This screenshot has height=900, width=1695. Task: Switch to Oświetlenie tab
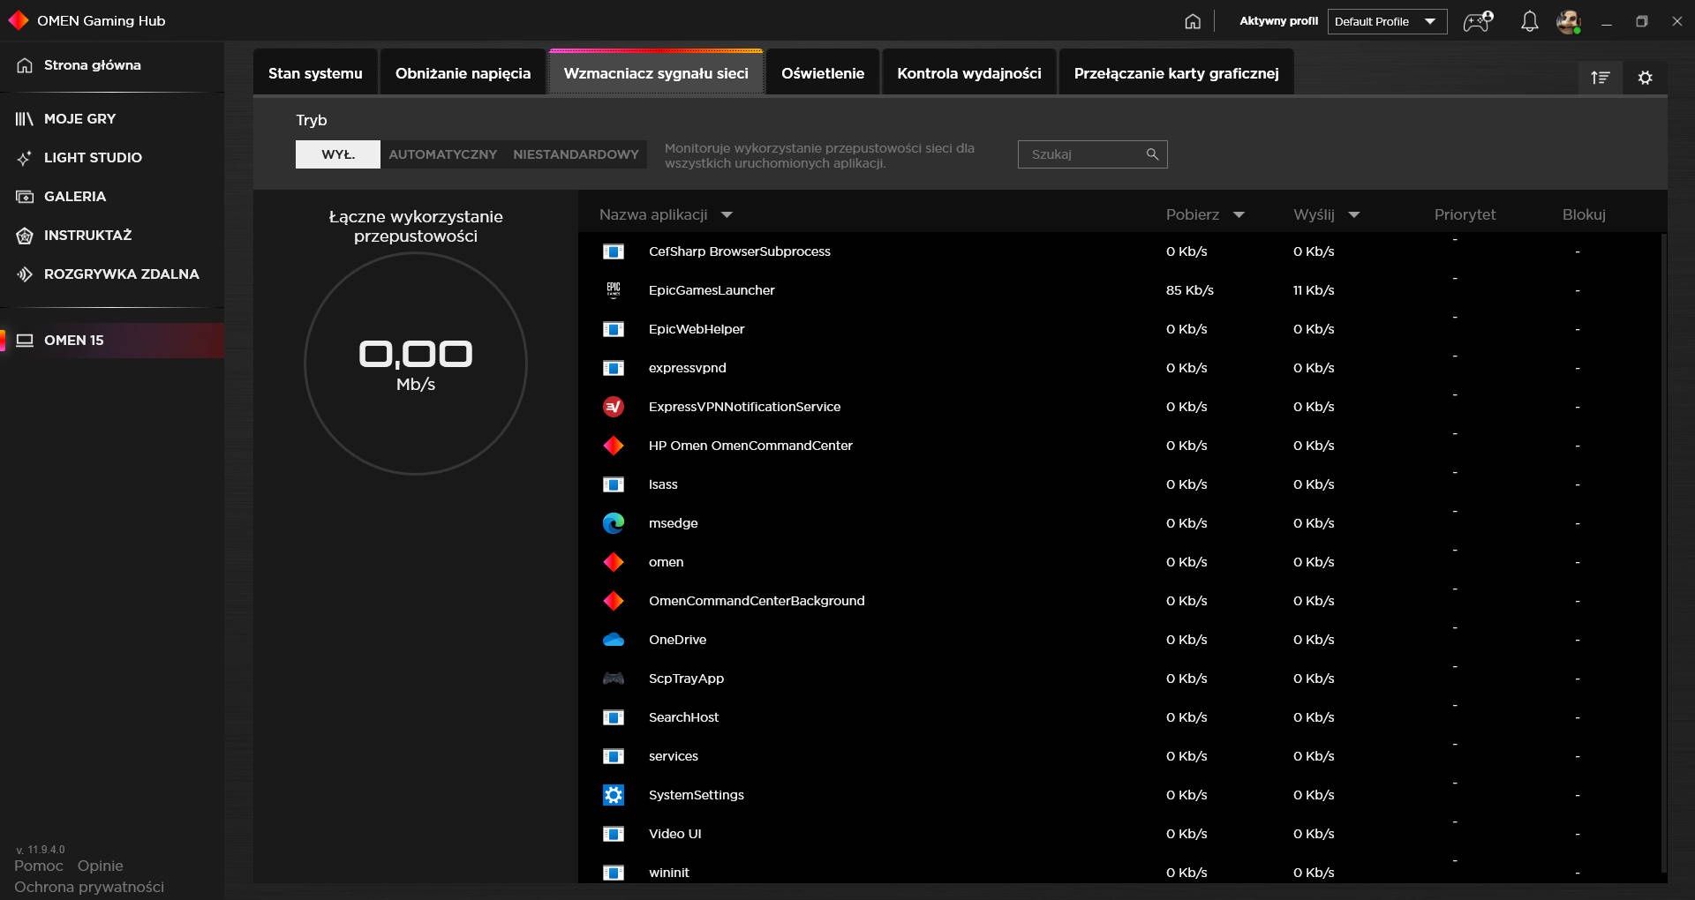pos(823,73)
